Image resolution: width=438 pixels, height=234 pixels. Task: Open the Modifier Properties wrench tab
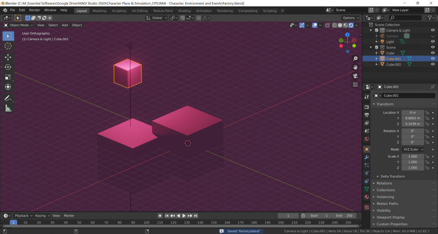click(367, 158)
